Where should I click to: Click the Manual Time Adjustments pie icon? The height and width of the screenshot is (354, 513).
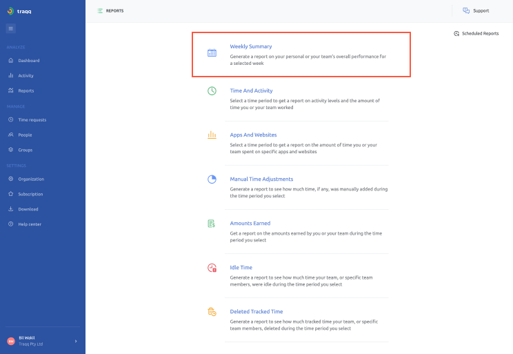pos(212,179)
